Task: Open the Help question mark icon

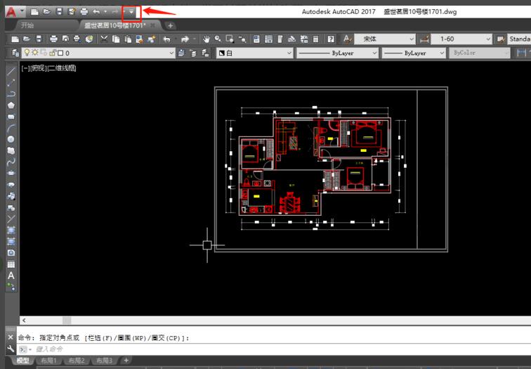Action: click(331, 39)
